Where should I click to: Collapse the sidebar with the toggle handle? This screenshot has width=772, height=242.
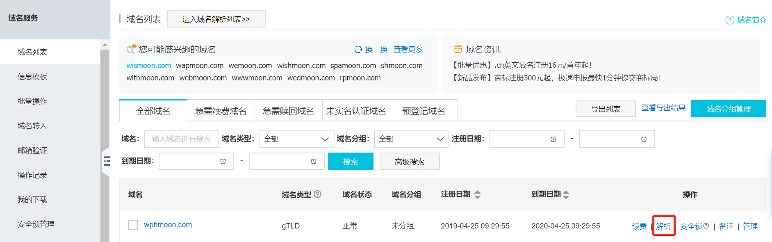106,161
